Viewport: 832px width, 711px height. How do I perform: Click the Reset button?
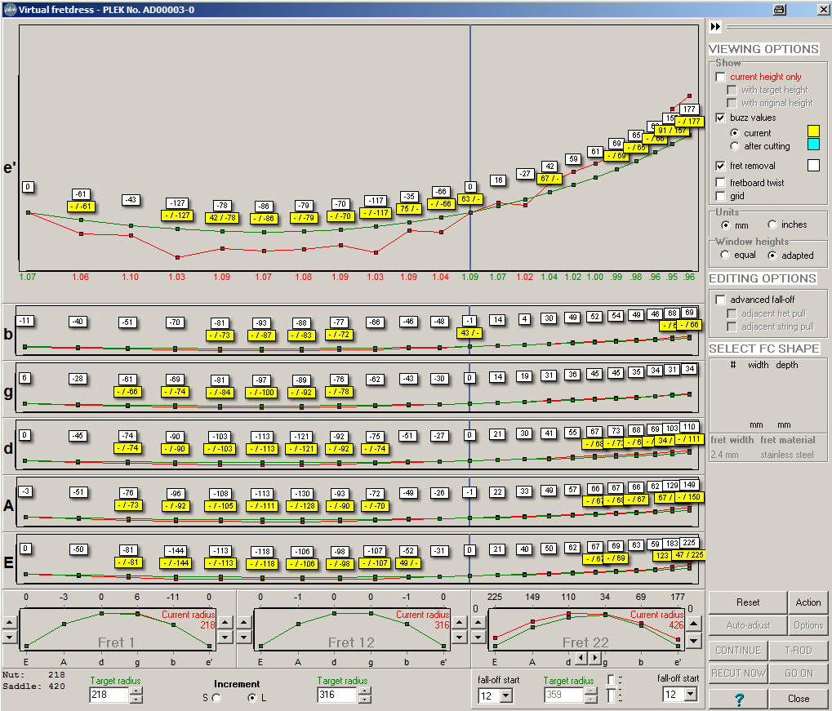click(747, 602)
